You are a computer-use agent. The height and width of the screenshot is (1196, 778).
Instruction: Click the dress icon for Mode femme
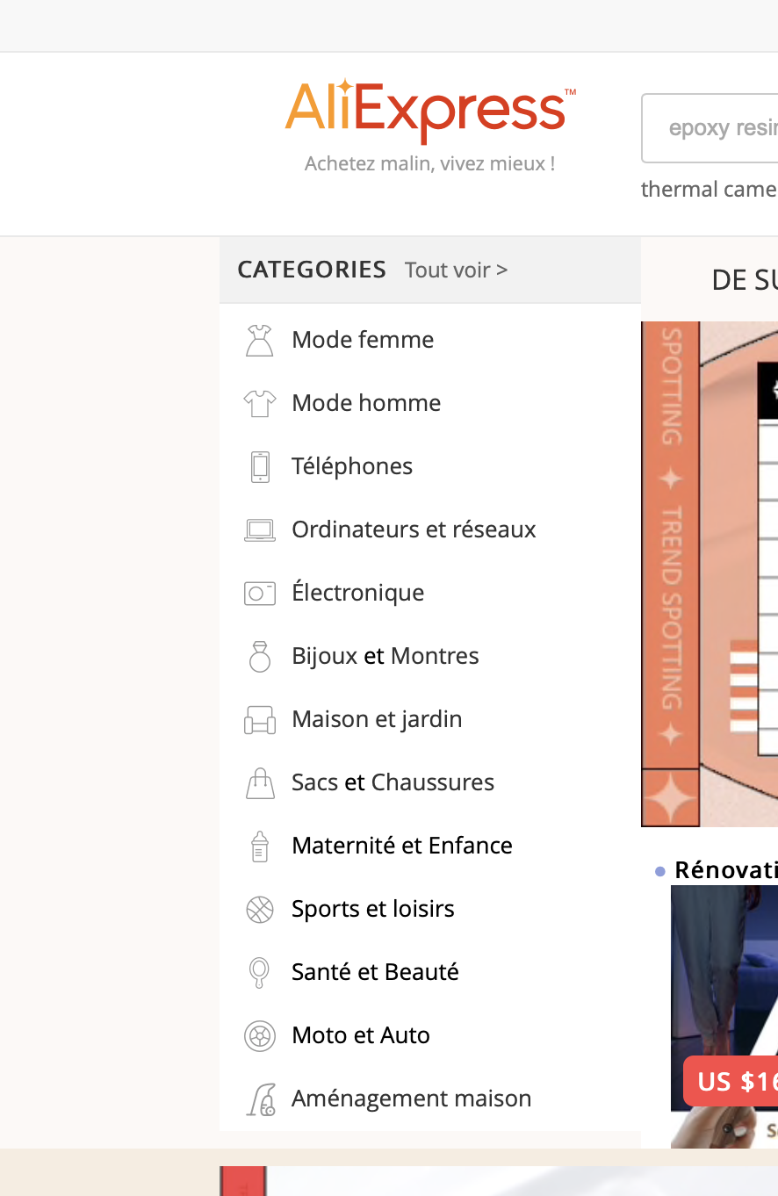coord(259,340)
